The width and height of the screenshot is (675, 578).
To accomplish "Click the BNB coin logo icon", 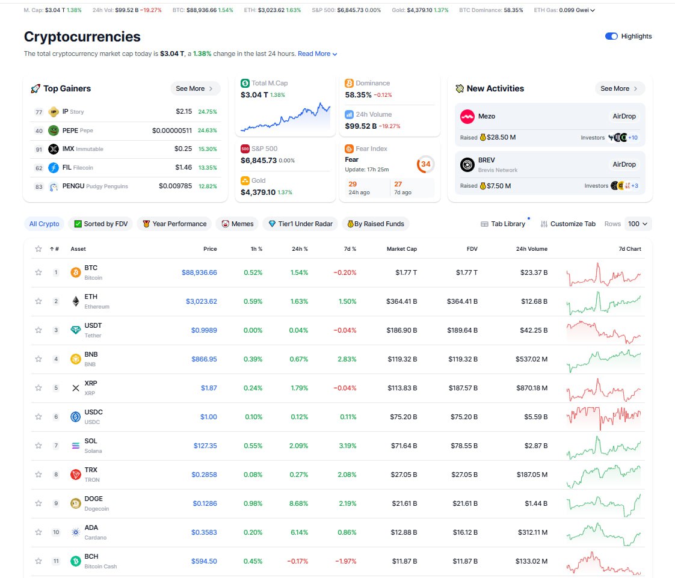I will coord(75,359).
